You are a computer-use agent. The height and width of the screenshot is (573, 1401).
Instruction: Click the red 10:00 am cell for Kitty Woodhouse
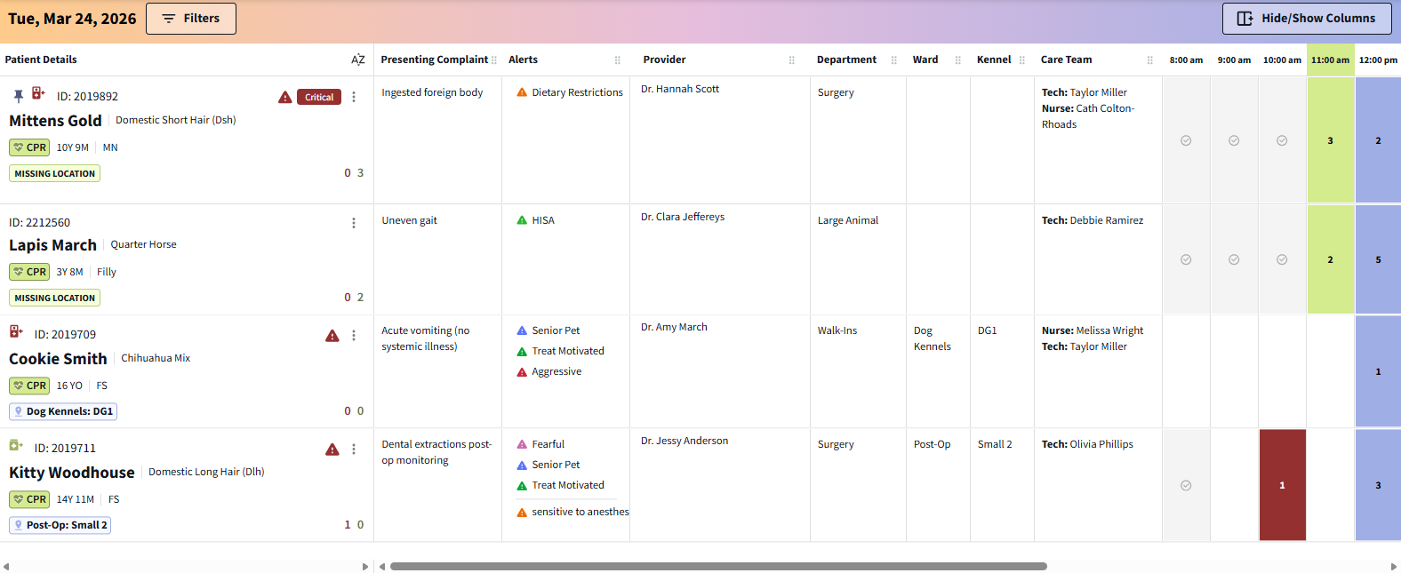click(x=1282, y=485)
